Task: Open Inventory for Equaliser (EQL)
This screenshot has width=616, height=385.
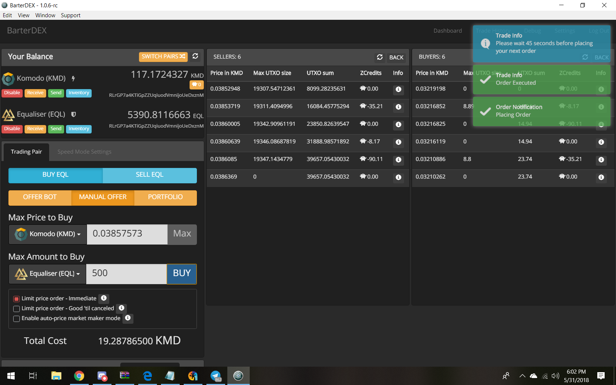Action: 78,129
